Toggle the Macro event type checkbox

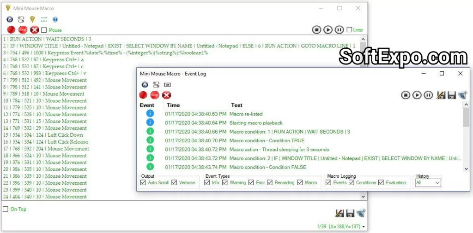[300, 182]
